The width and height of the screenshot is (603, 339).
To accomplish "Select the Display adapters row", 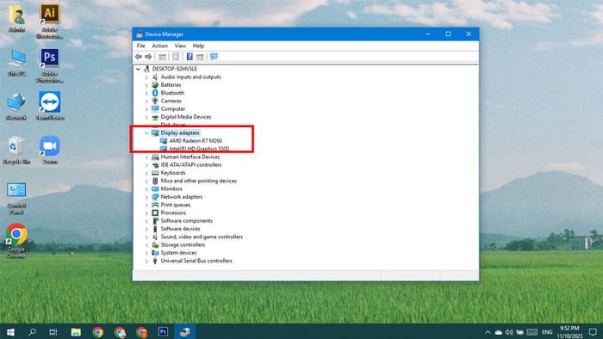I will coord(180,133).
